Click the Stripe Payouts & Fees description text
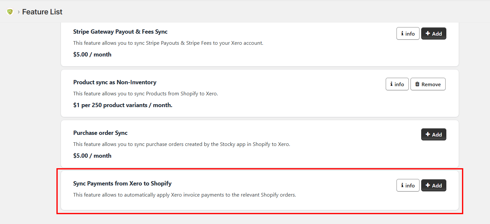Image resolution: width=490 pixels, height=224 pixels. point(168,43)
